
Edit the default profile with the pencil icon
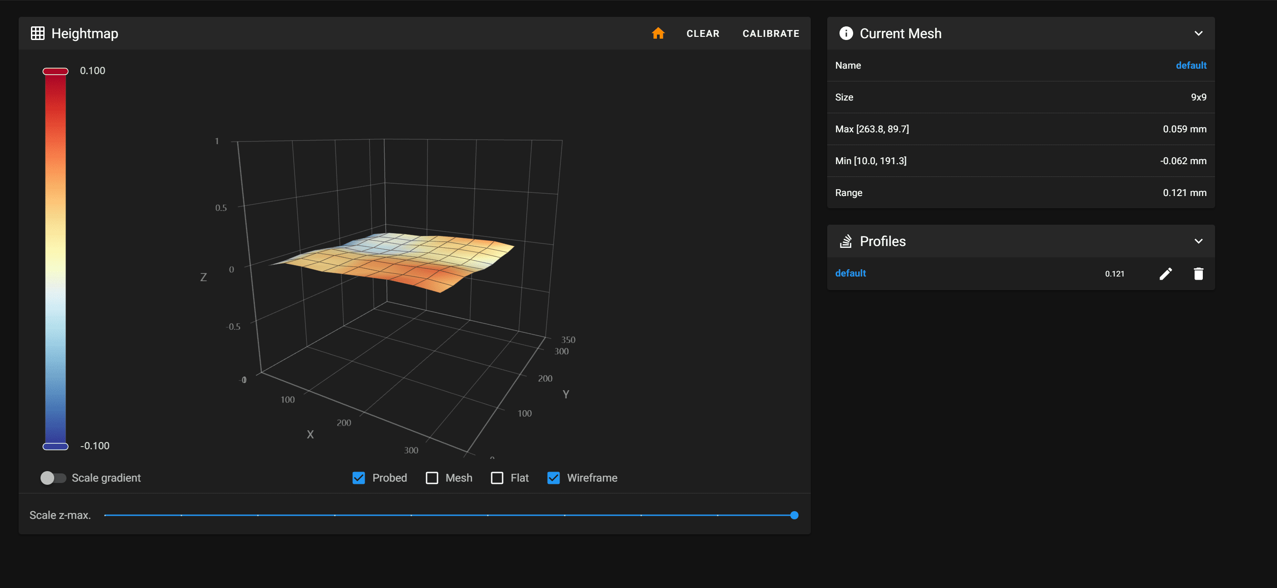tap(1165, 274)
